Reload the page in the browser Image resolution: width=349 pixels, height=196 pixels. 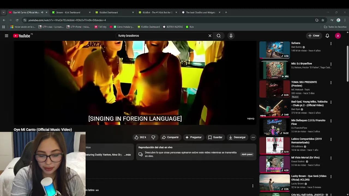pyautogui.click(x=17, y=20)
